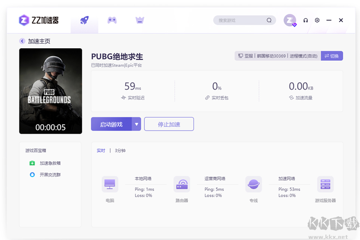Click the 游戏服务器 server node icon
The height and width of the screenshot is (240, 360).
(325, 184)
